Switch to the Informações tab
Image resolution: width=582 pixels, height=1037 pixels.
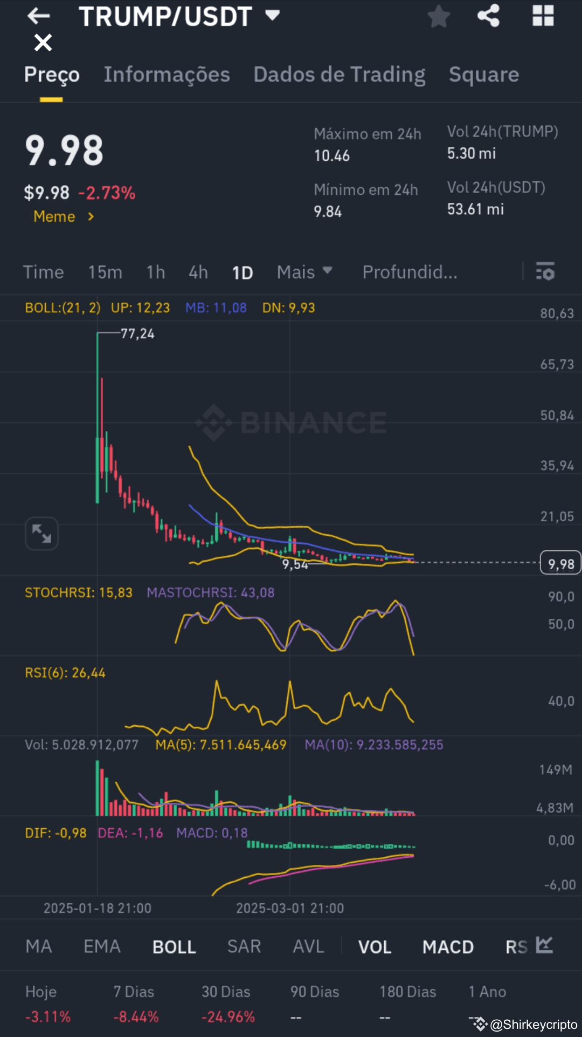point(167,74)
